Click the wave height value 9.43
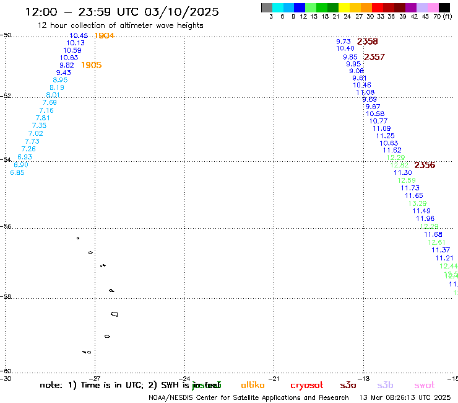This screenshot has width=458, height=403. (63, 73)
